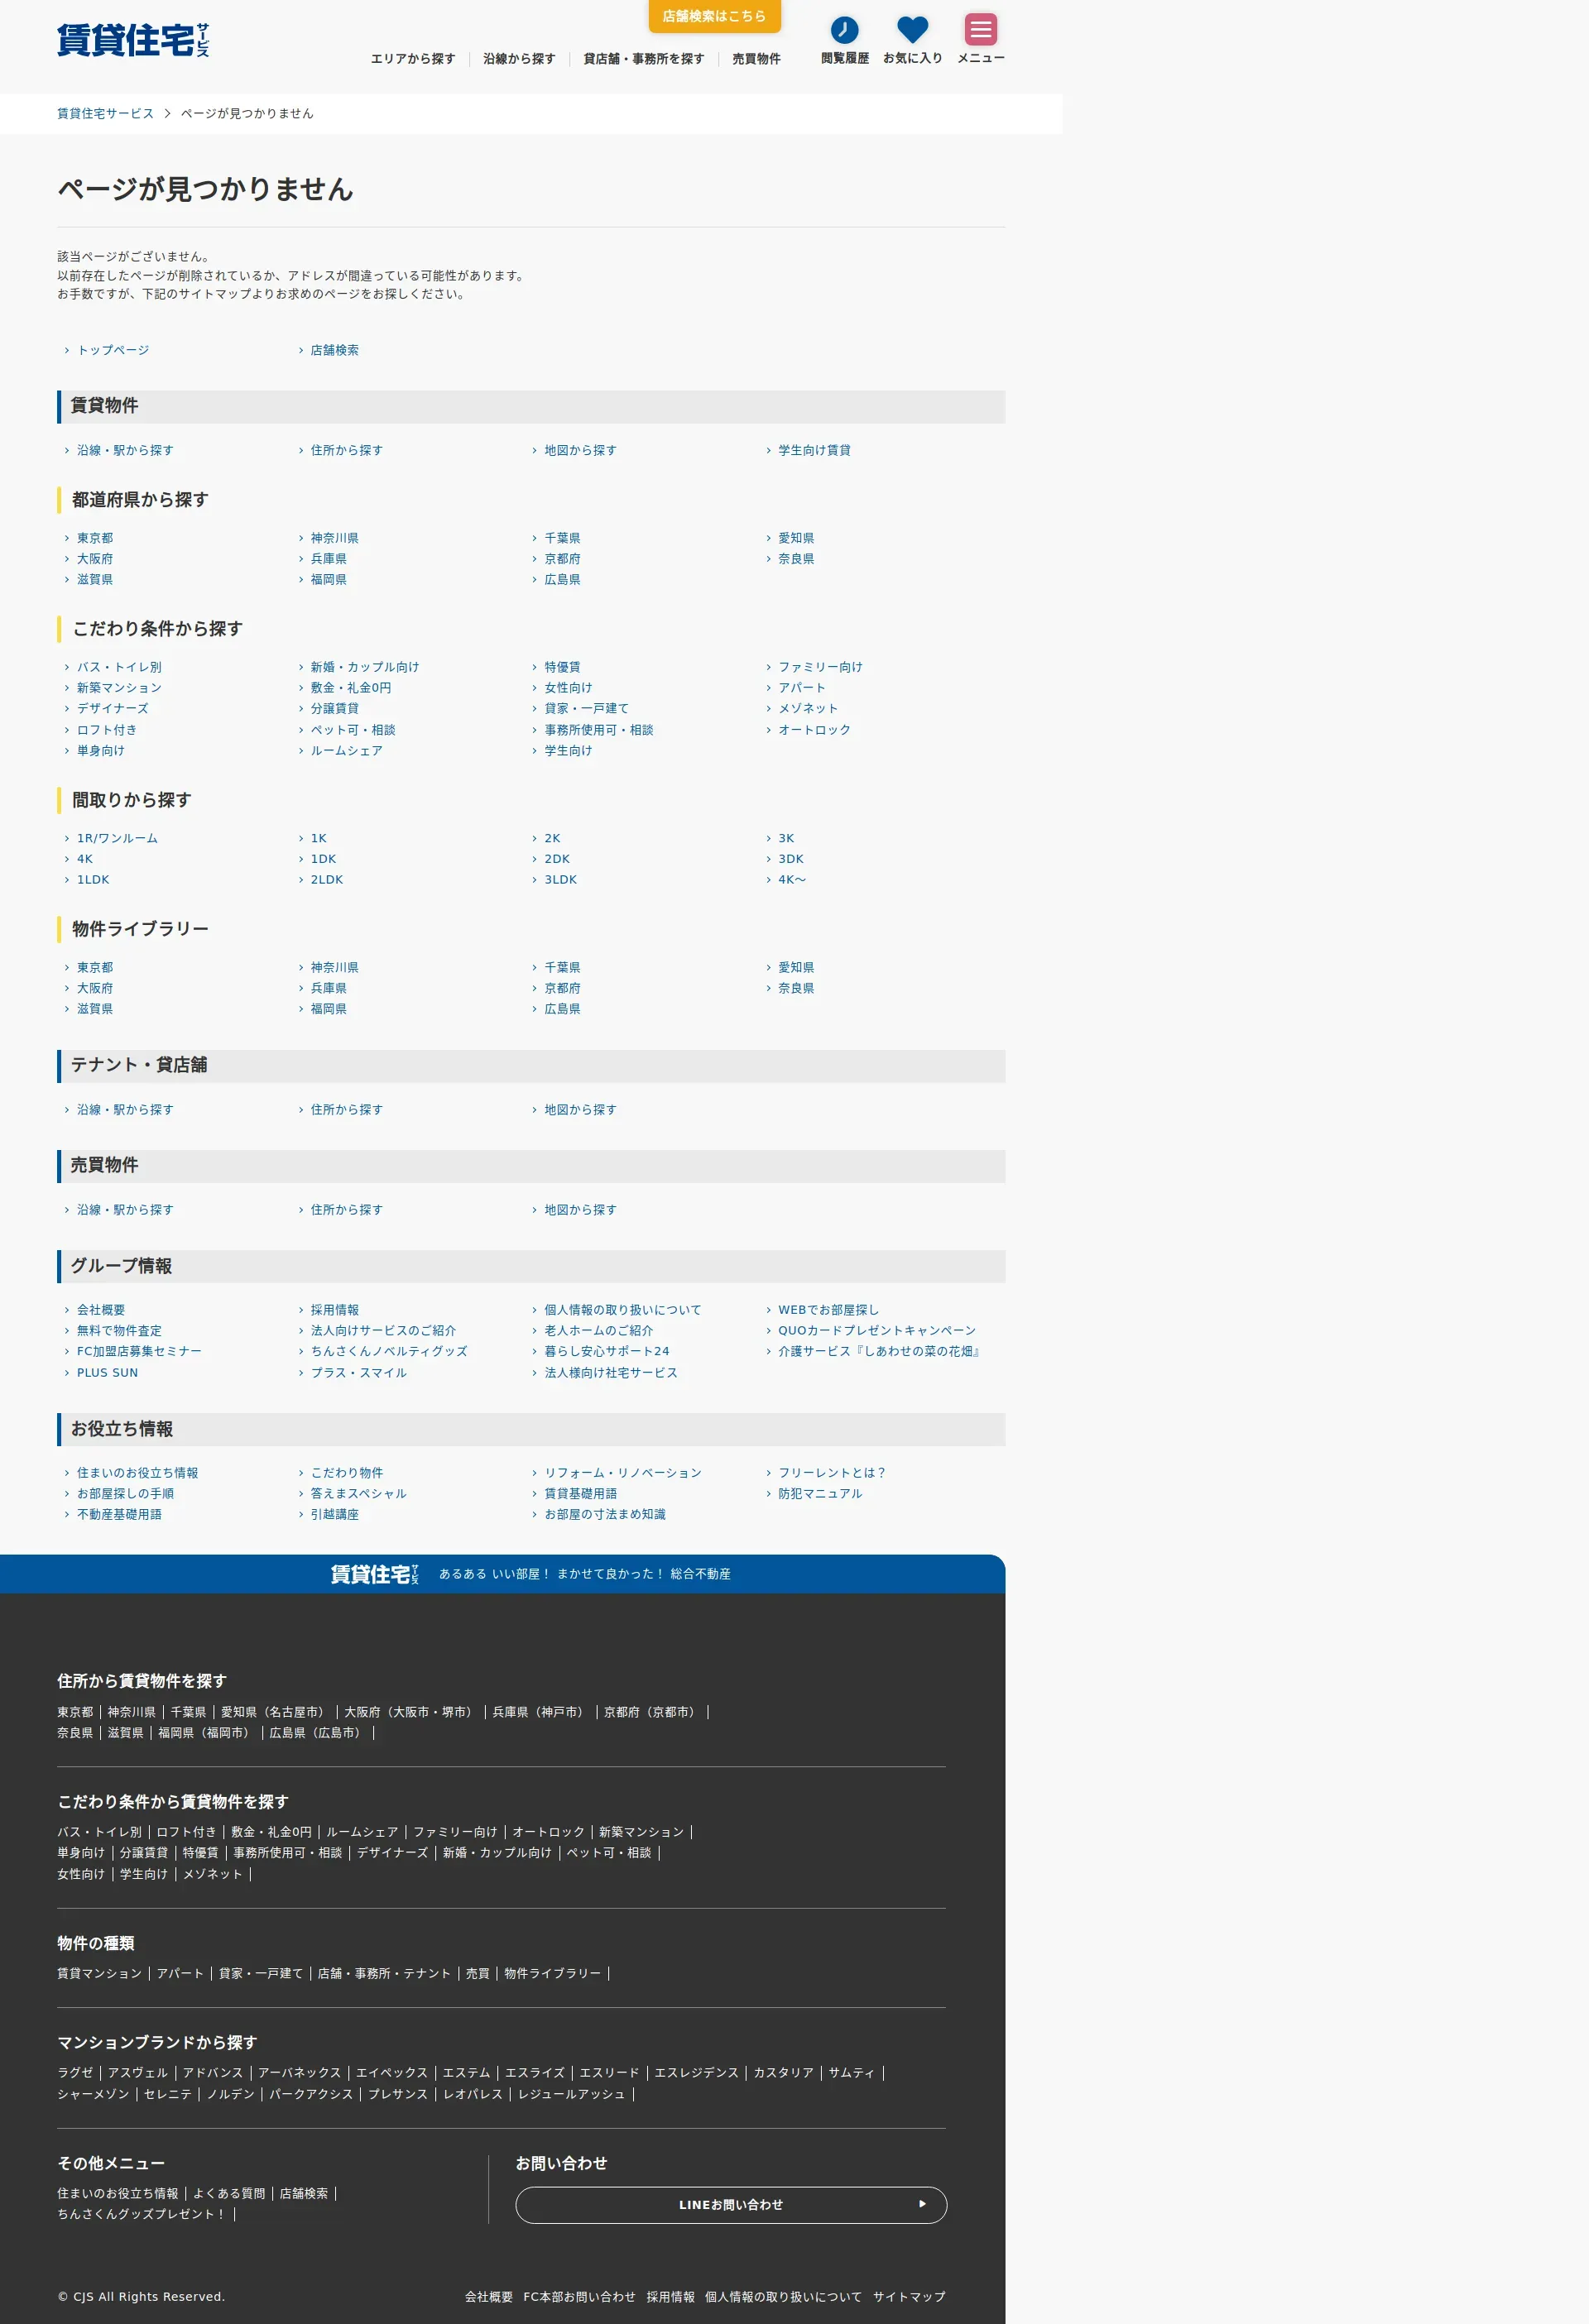The height and width of the screenshot is (2324, 1589).
Task: Click サイトマップ in footer
Action: [x=908, y=2296]
